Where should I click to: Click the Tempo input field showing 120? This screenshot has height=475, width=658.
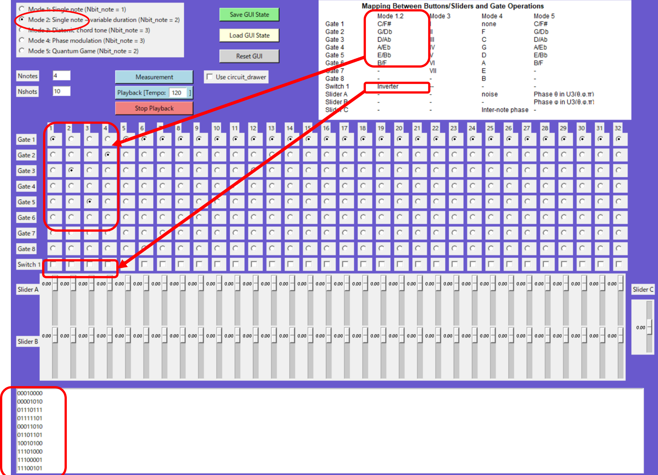[178, 93]
